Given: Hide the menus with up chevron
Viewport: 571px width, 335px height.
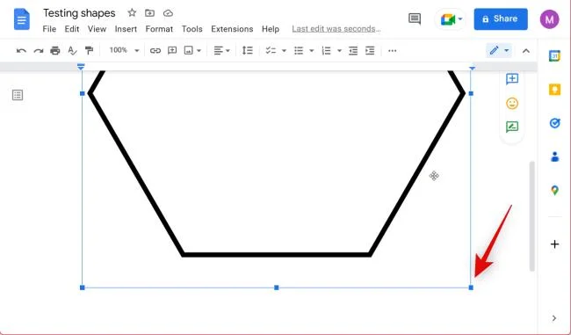Looking at the screenshot, I should tap(526, 51).
